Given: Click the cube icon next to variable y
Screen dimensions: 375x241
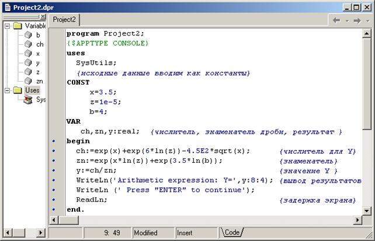Looking at the screenshot, I should 28,62.
